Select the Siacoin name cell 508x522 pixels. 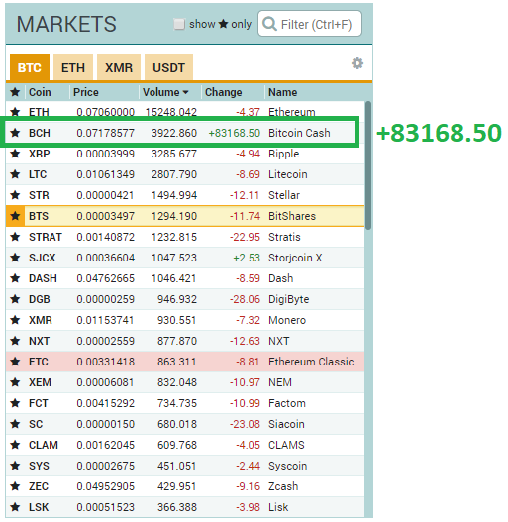(x=286, y=424)
